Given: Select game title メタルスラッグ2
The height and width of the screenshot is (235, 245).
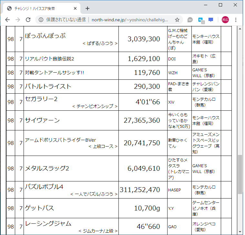Looking at the screenshot, I should coord(47,169).
